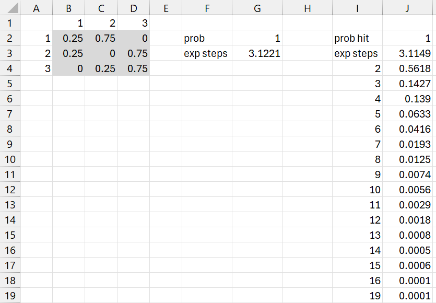Select shaded cell B4 with 0
Viewport: 436px width, 303px height.
(x=69, y=68)
